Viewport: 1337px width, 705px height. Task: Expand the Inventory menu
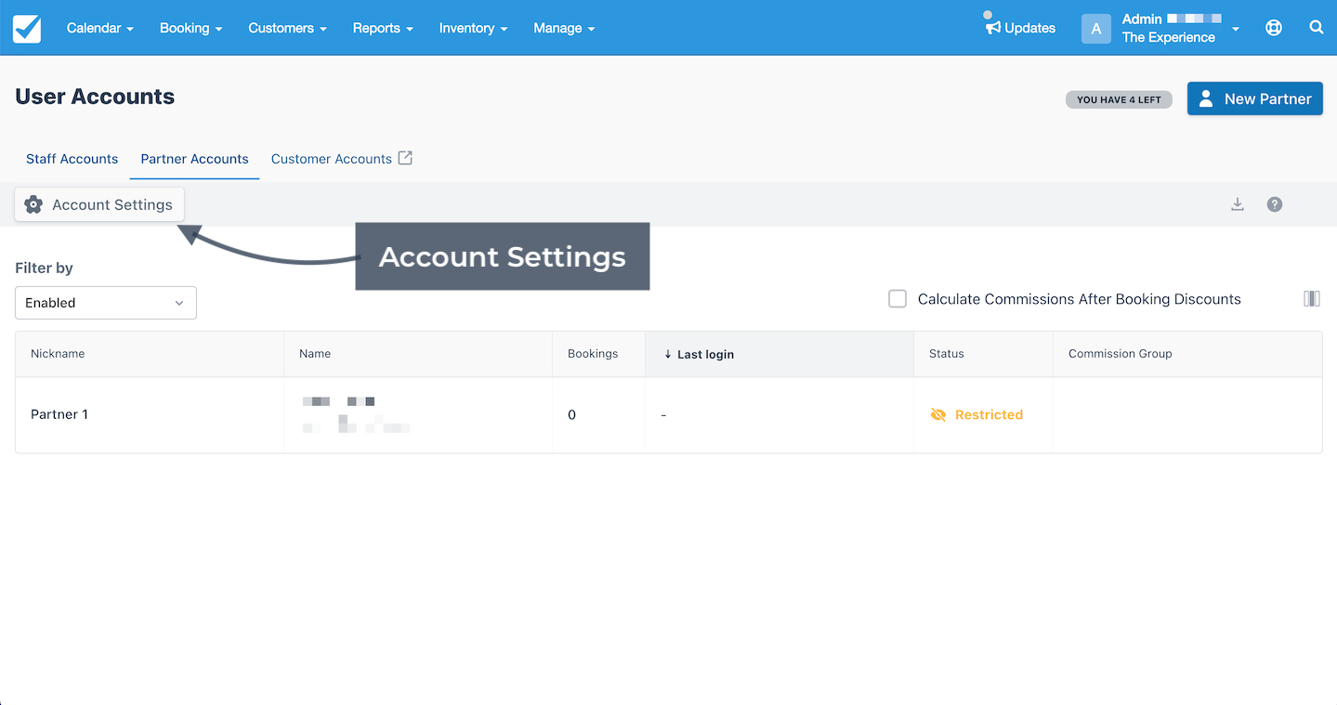pyautogui.click(x=474, y=28)
